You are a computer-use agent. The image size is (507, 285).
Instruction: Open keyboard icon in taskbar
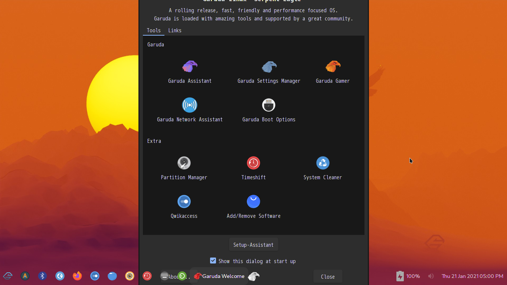164,276
